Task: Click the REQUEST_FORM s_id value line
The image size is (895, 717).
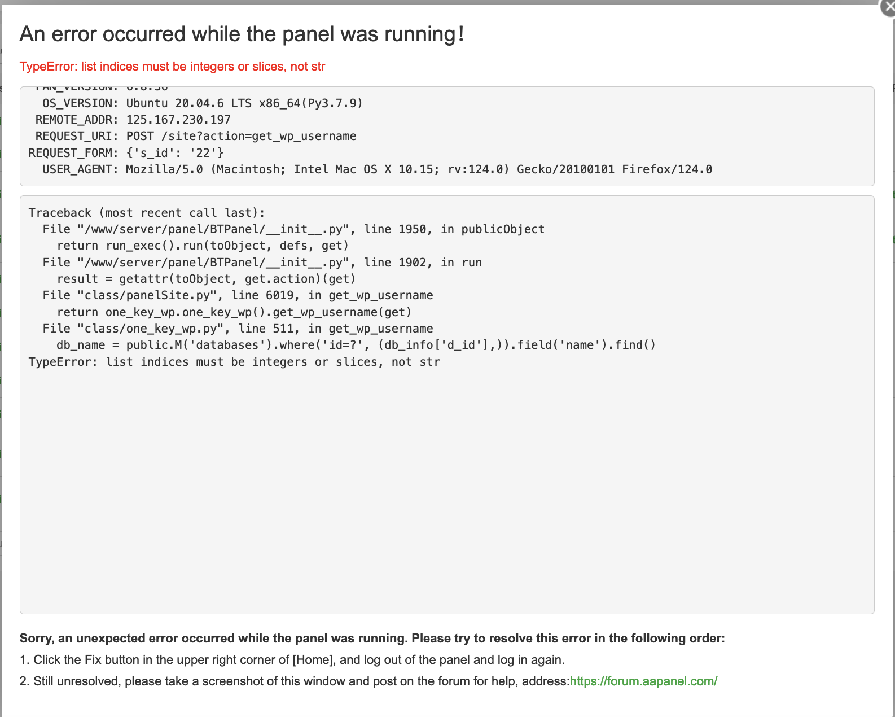Action: click(x=175, y=152)
